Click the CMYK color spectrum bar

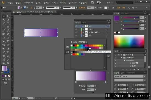coord(129,42)
